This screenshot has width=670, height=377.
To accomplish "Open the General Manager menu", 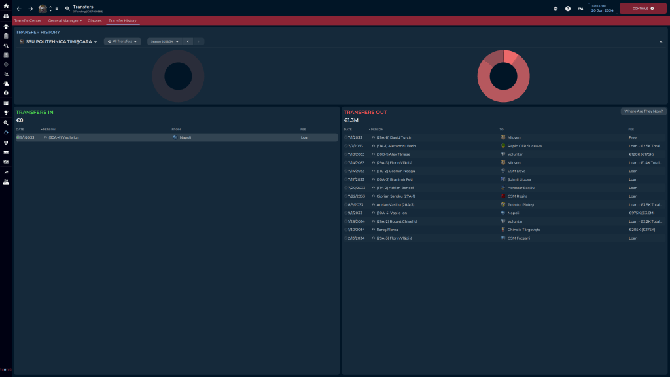I will [x=65, y=20].
